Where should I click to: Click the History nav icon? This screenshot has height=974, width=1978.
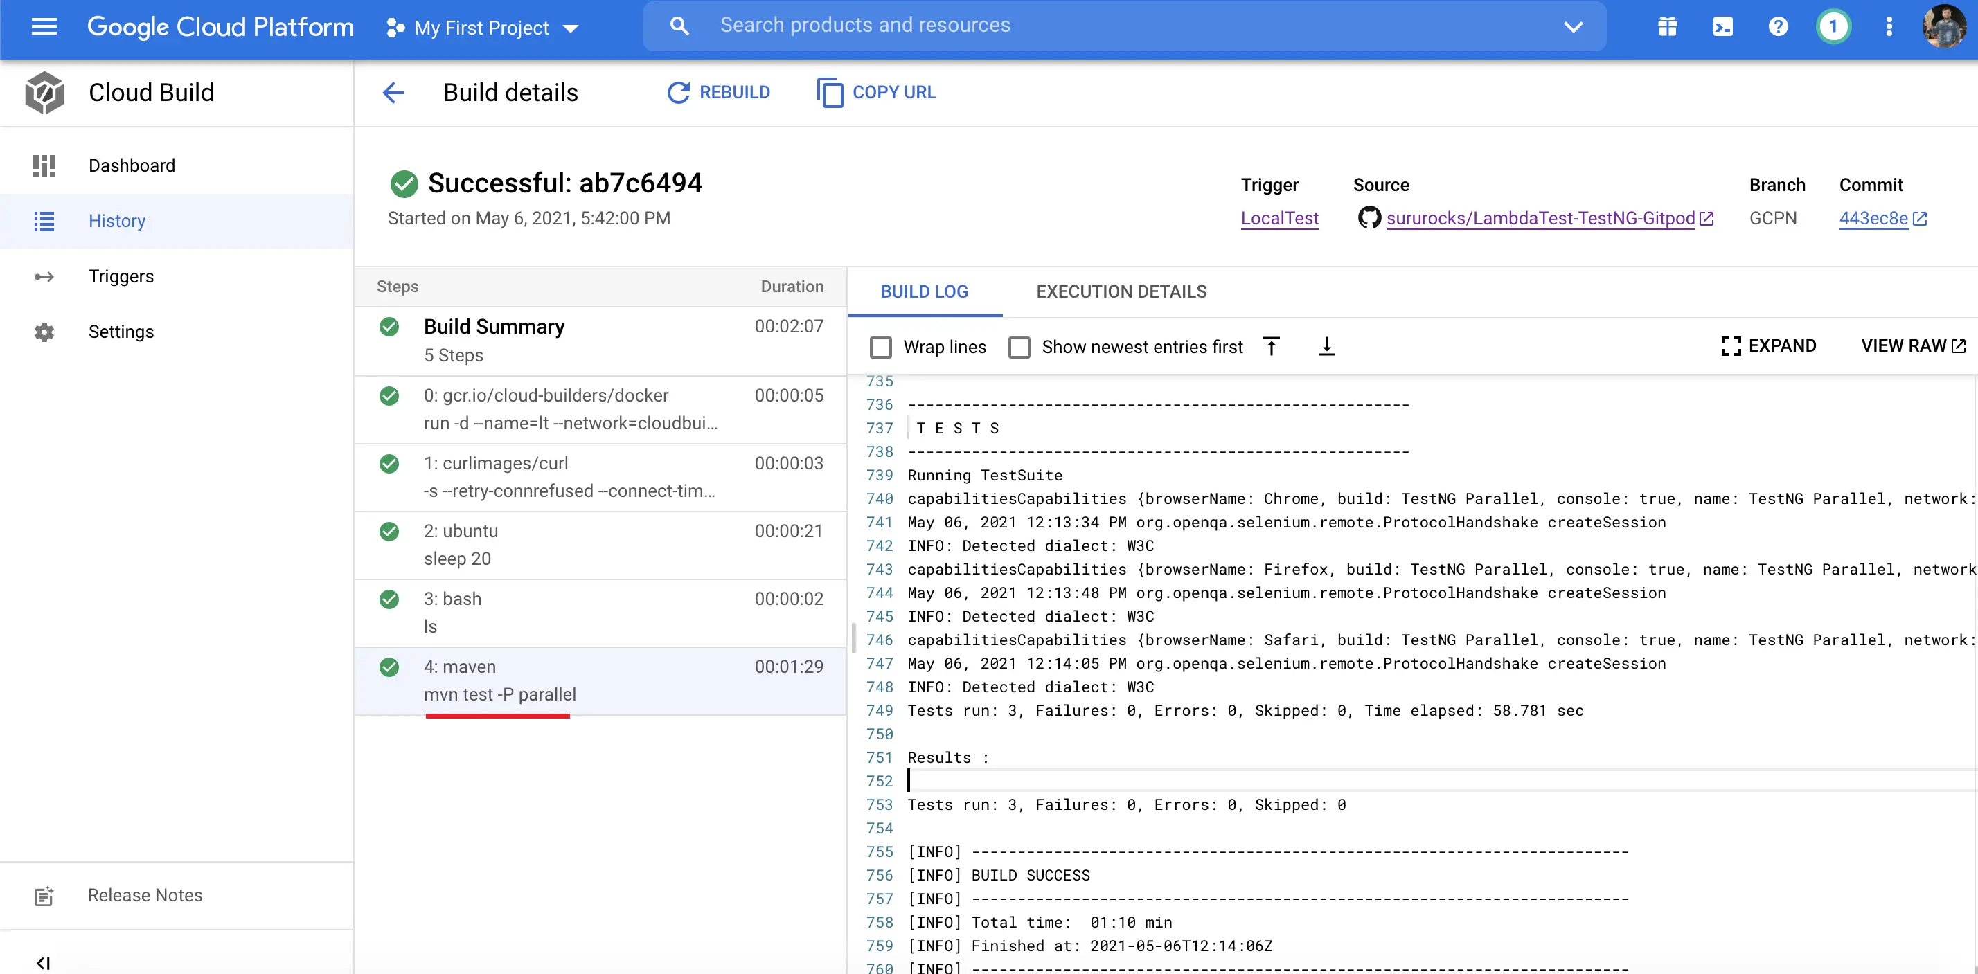(43, 222)
